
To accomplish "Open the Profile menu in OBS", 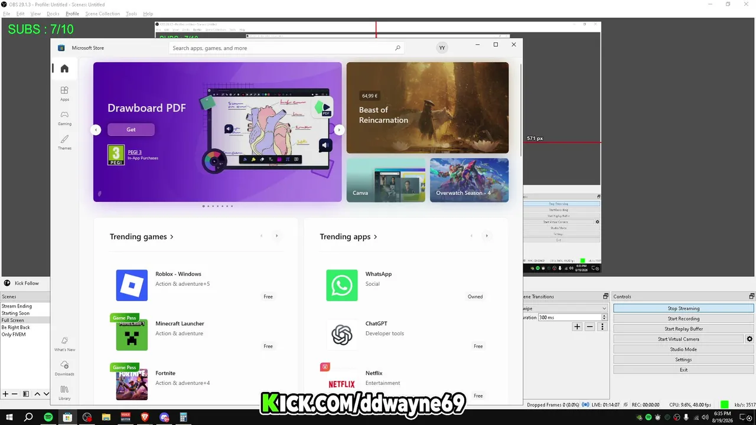I will click(x=72, y=14).
